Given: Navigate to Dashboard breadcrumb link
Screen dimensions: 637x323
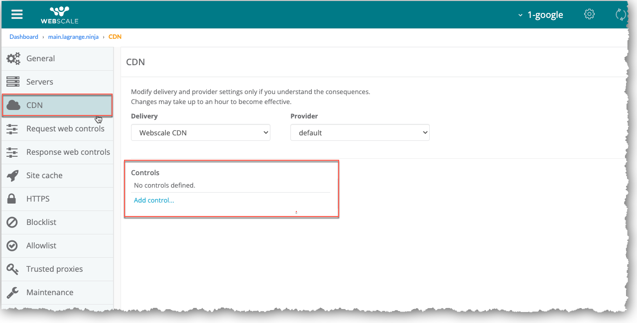Looking at the screenshot, I should point(23,37).
